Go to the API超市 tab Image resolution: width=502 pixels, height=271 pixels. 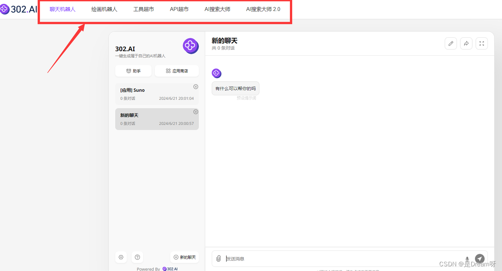(x=179, y=9)
